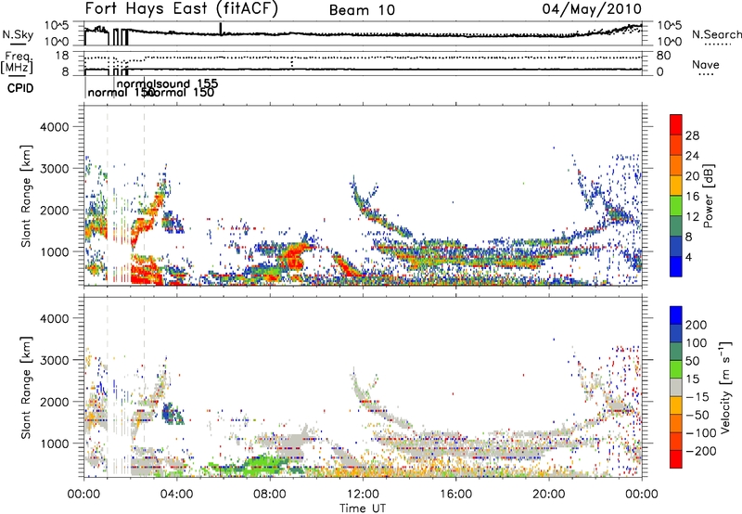Click Velocity colorbar value '-200'
742x514 pixels.
pos(701,451)
